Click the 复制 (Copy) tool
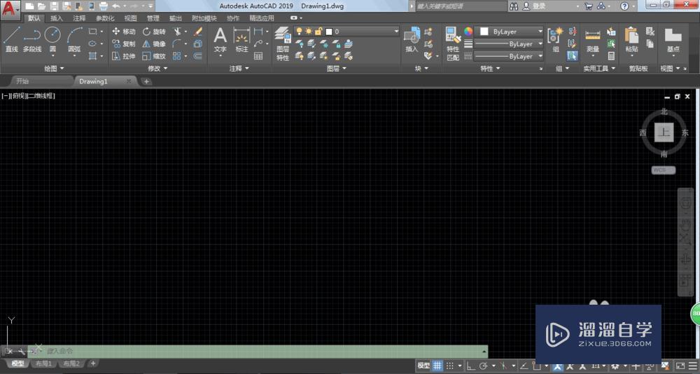The height and width of the screenshot is (374, 700). point(124,44)
